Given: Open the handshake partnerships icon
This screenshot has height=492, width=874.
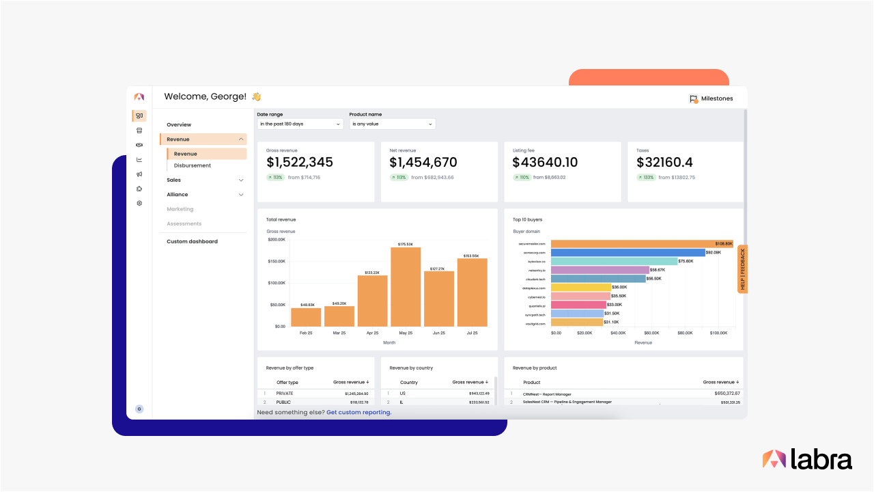Looking at the screenshot, I should click(139, 145).
